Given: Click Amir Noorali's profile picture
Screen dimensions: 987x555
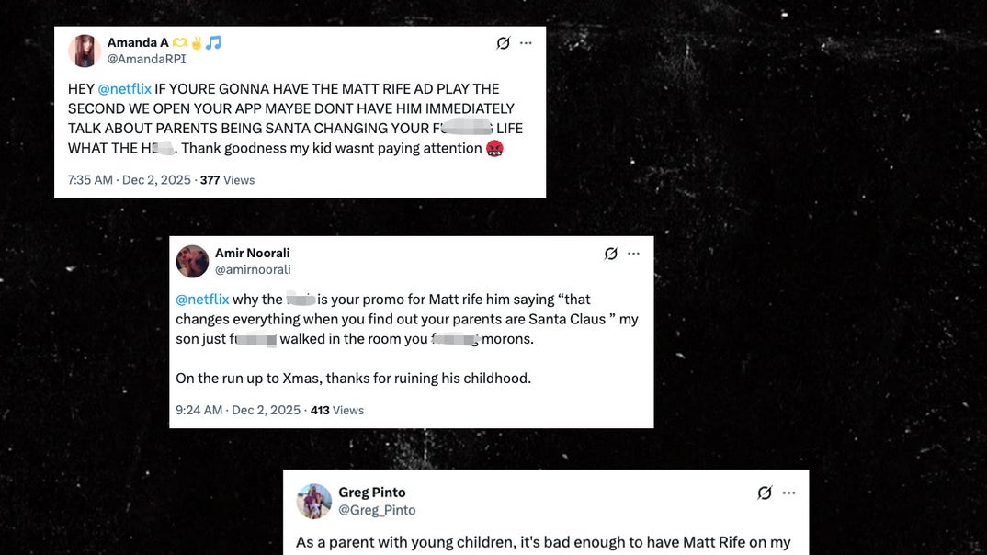Looking at the screenshot, I should (x=192, y=261).
